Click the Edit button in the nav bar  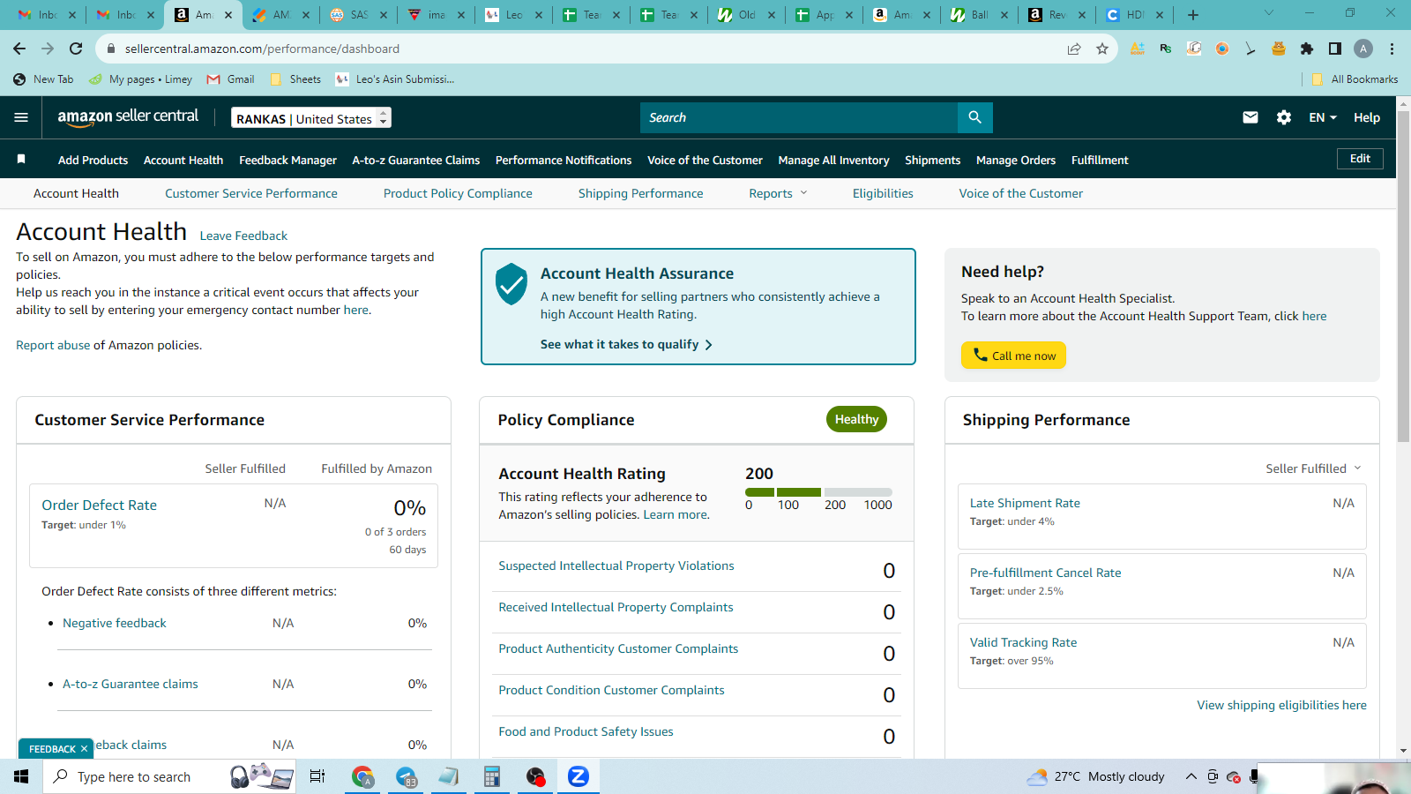coord(1360,159)
